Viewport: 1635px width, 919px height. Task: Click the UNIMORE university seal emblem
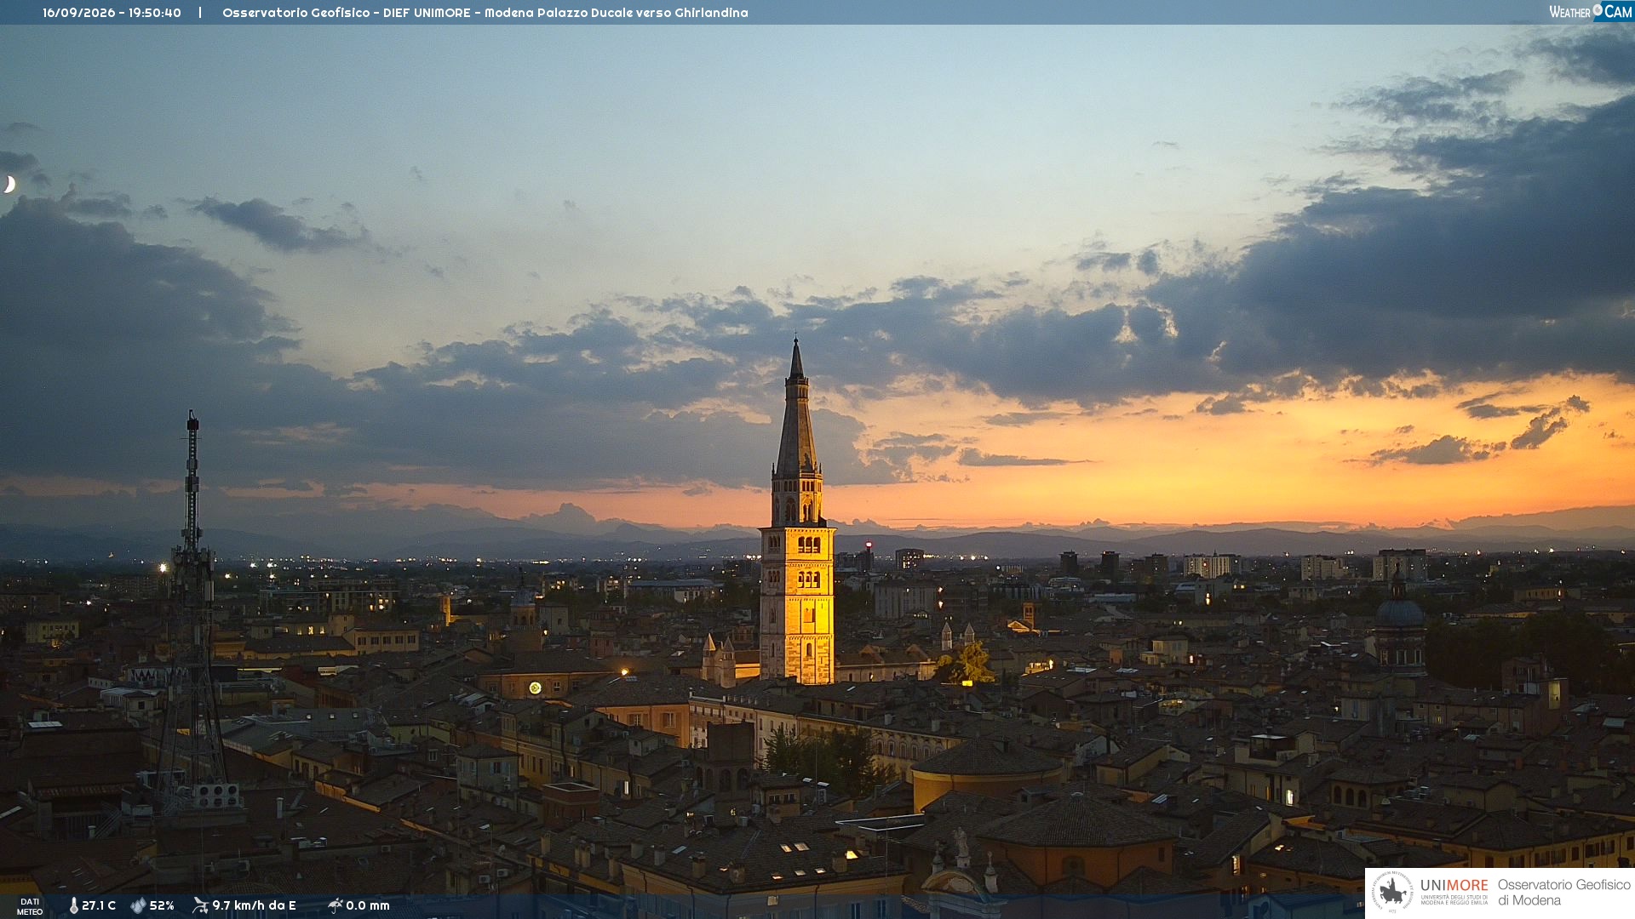click(x=1392, y=892)
